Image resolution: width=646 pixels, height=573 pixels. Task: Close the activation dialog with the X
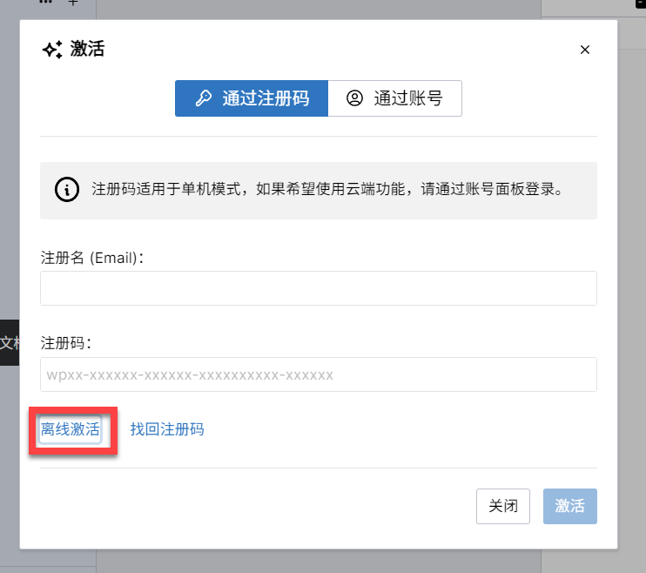[585, 50]
